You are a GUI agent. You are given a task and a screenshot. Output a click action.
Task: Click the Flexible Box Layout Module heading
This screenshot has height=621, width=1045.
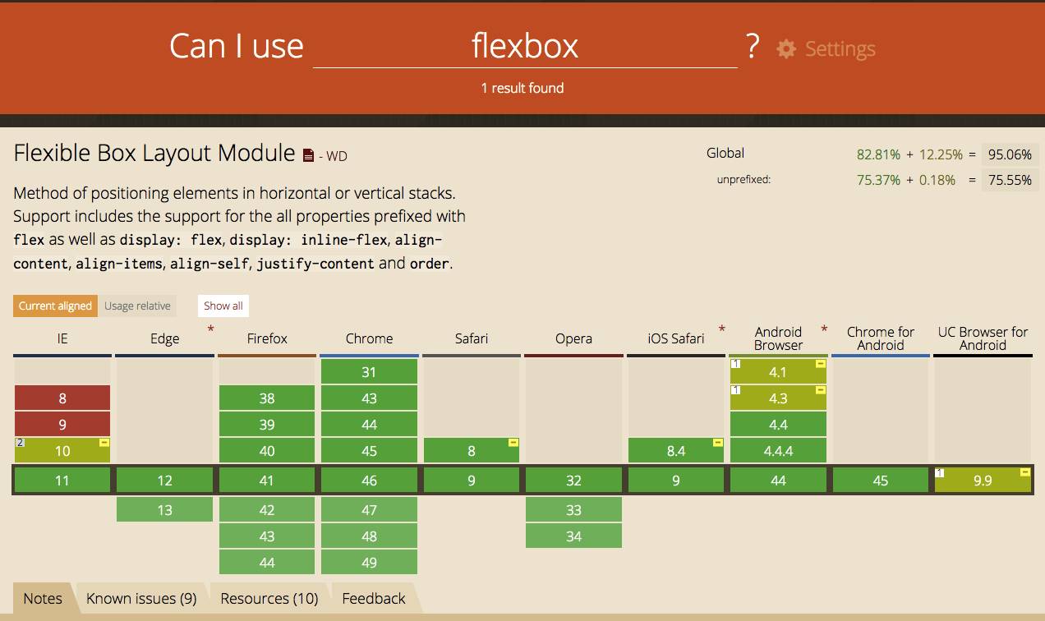[154, 154]
